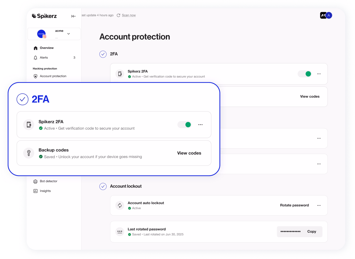The image size is (355, 259).
Task: Click the zoomed 2FA check circle icon
Action: point(23,99)
